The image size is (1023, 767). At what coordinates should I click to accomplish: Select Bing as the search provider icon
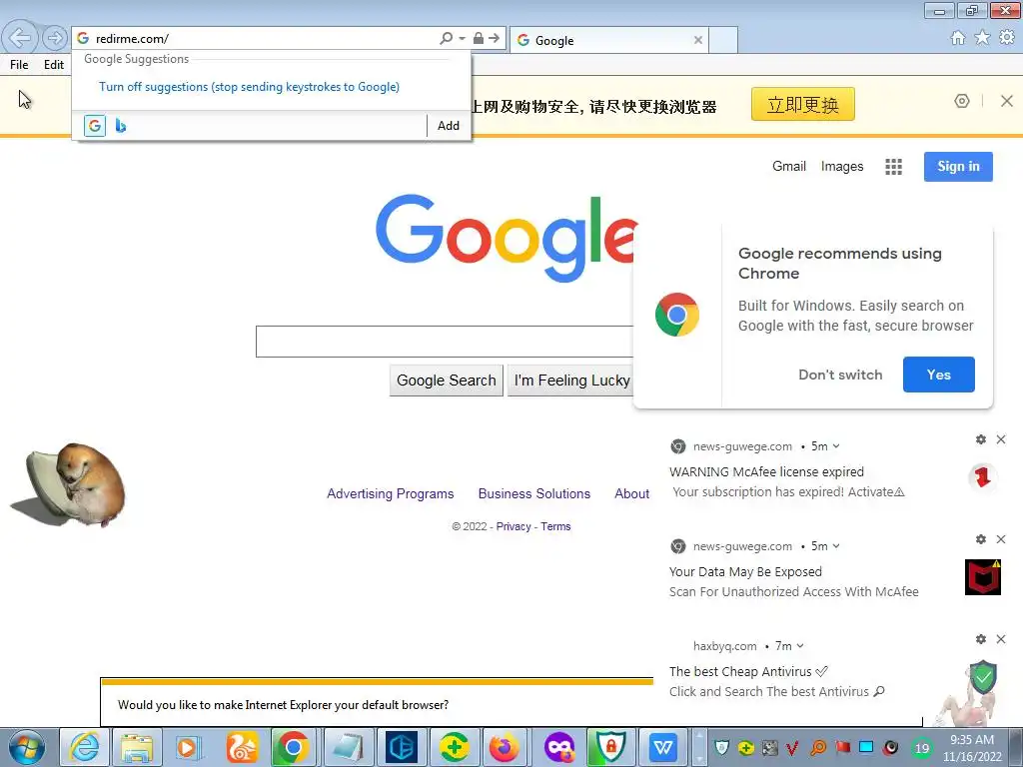click(121, 125)
